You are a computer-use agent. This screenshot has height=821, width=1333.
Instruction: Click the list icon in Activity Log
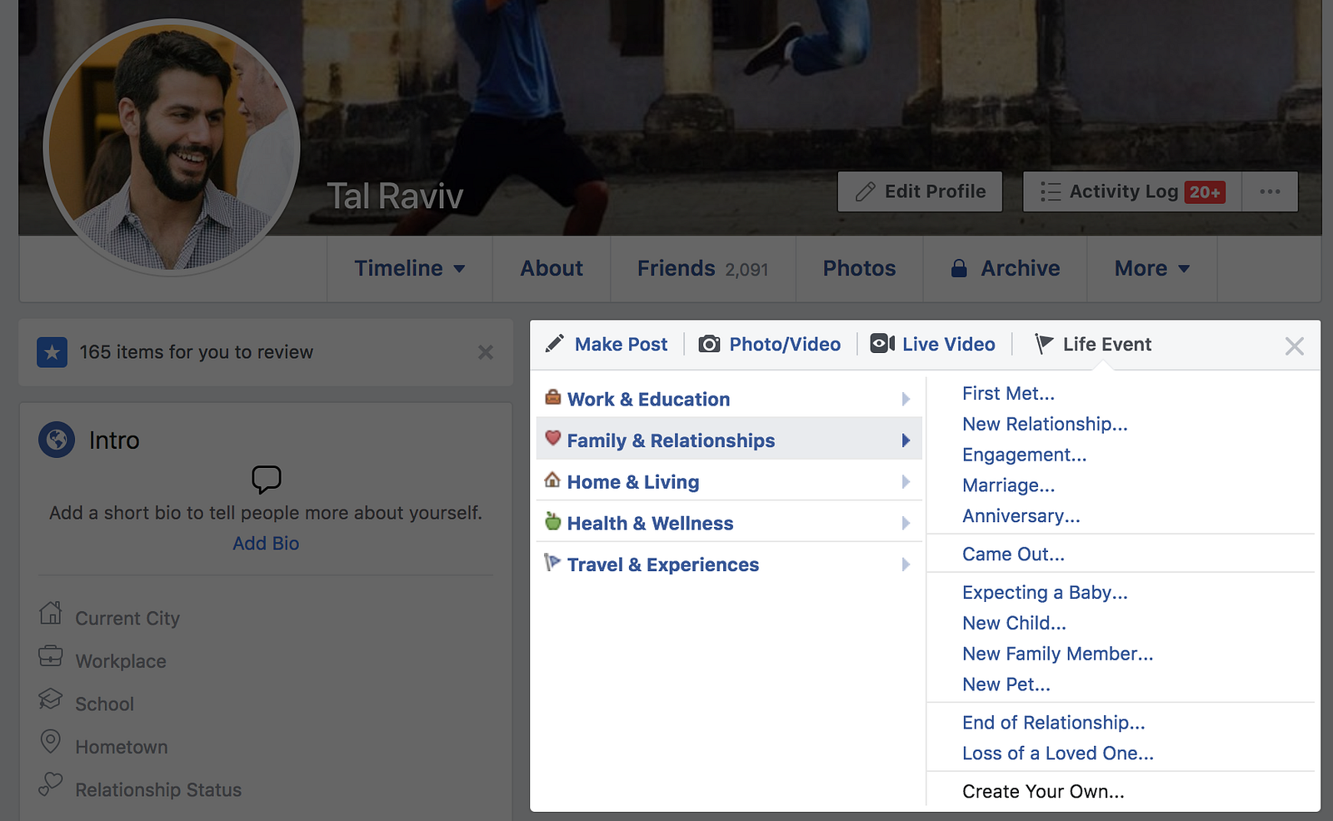(x=1051, y=192)
